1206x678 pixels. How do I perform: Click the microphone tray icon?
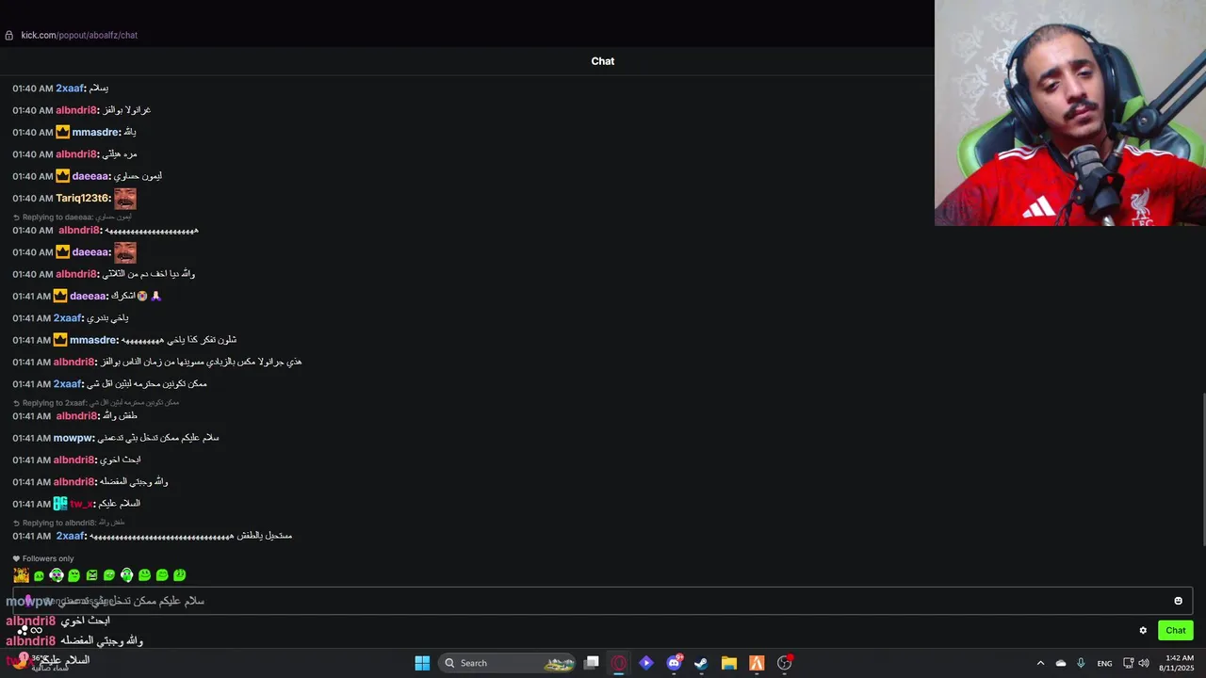[1081, 663]
